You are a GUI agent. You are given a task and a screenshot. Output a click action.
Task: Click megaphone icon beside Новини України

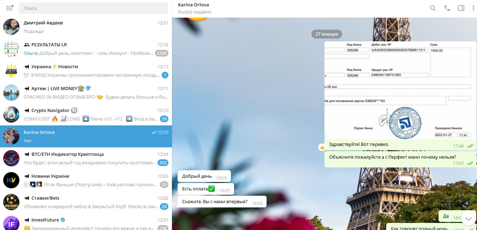click(27, 176)
